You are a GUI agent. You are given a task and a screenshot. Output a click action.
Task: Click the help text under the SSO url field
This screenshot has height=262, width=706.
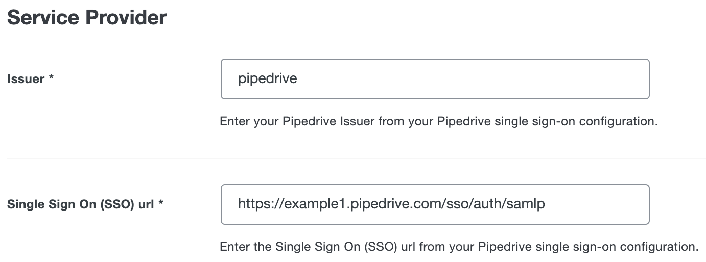coord(458,247)
